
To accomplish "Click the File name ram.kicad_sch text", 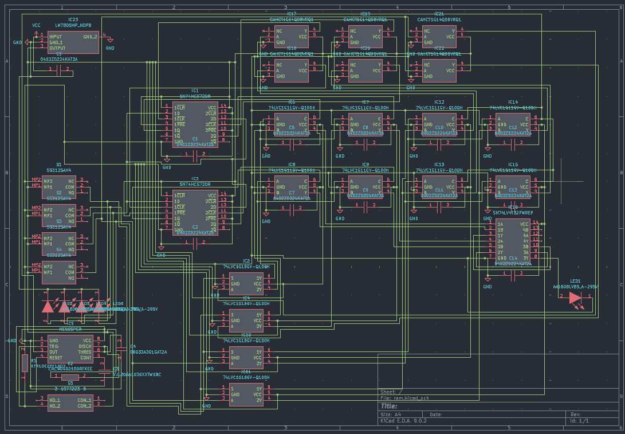I will pyautogui.click(x=404, y=397).
